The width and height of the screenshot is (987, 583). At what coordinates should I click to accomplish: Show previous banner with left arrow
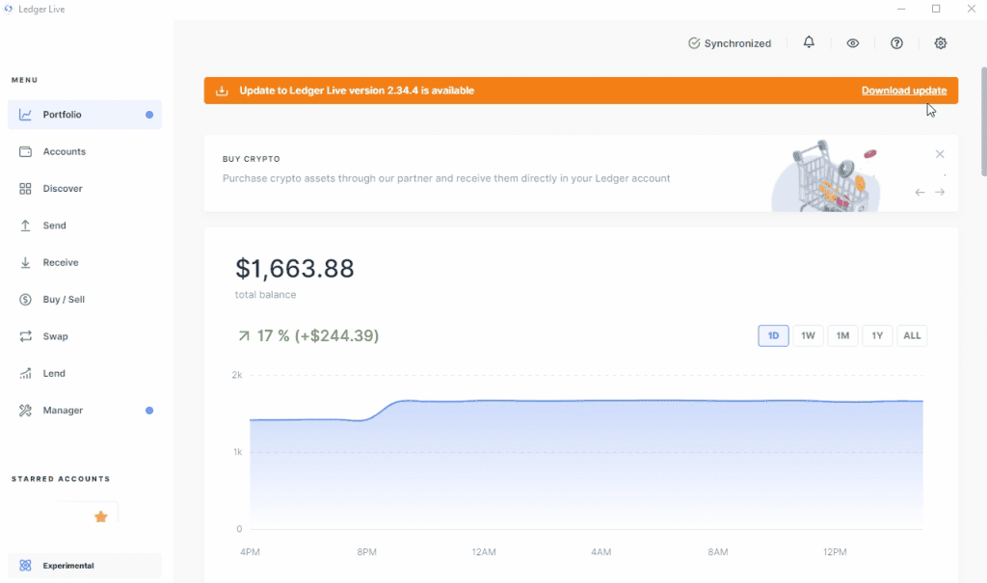click(920, 192)
